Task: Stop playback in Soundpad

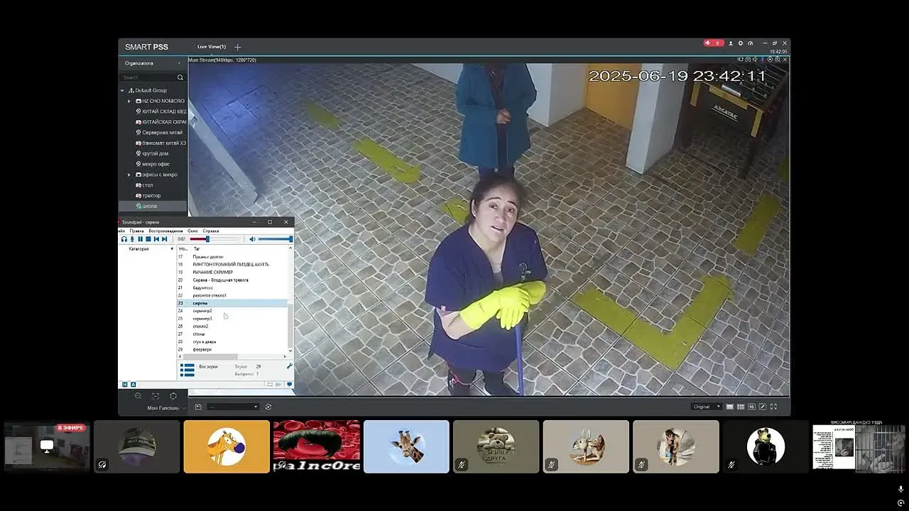Action: click(148, 239)
